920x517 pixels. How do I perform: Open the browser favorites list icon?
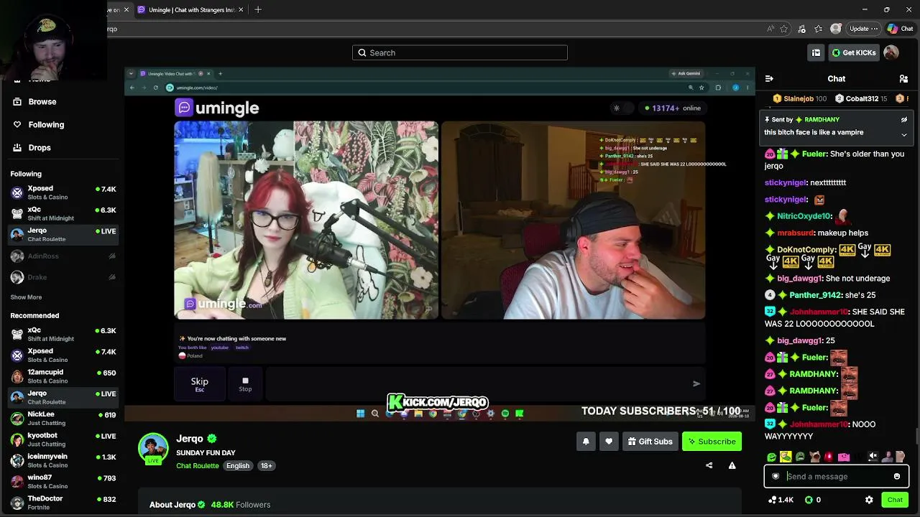click(x=819, y=29)
